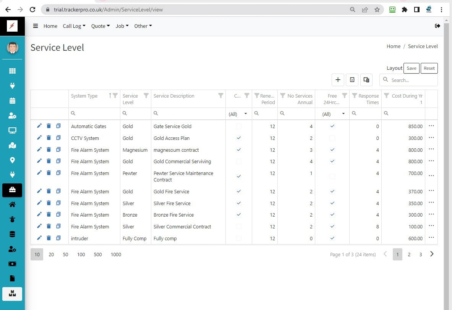Click the plus icon to add service level
This screenshot has height=310, width=452.
(338, 80)
